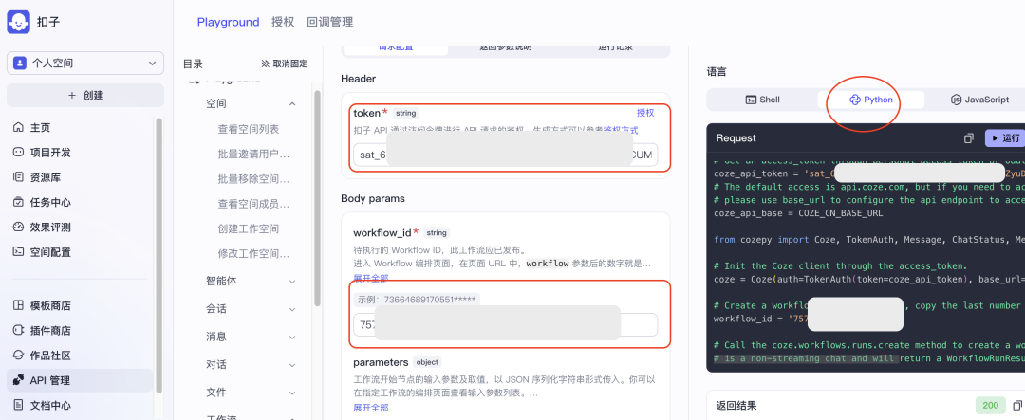Select 创建工作空间 in the directory

pos(249,228)
